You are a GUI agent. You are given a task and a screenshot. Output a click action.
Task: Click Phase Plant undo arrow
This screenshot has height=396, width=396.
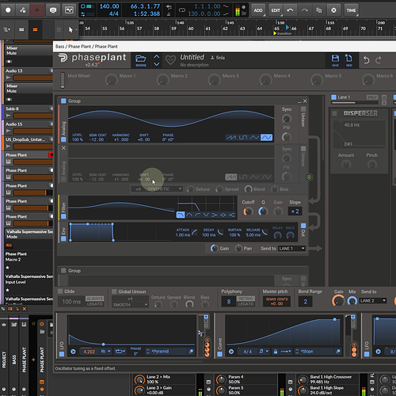pos(366,60)
